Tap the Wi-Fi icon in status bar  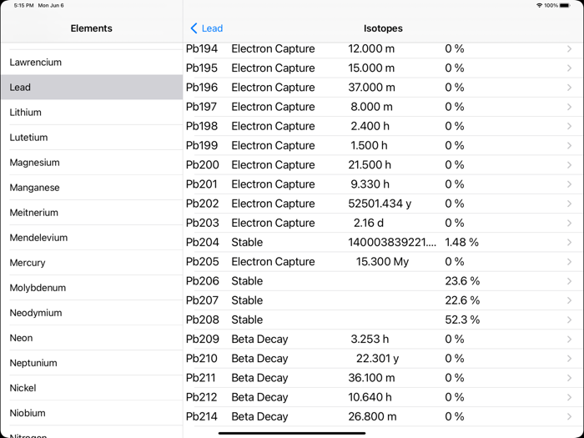point(539,6)
